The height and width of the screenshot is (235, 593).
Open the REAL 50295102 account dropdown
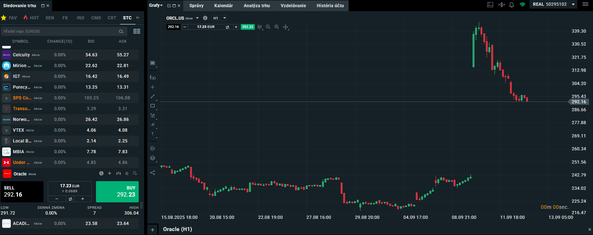point(573,4)
